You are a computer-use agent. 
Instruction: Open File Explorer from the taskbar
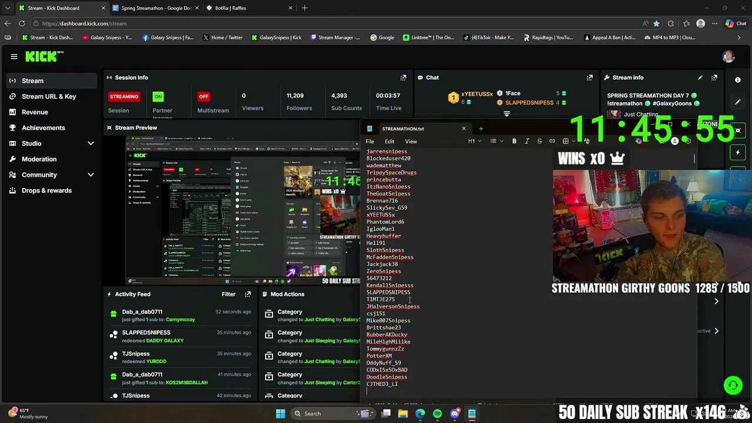click(403, 414)
